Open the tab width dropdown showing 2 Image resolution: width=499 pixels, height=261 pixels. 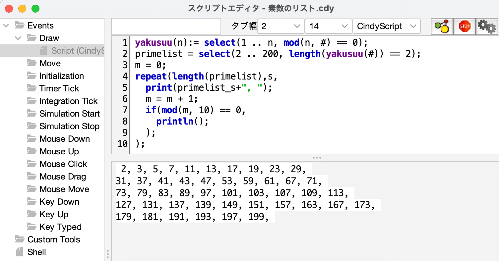point(281,26)
